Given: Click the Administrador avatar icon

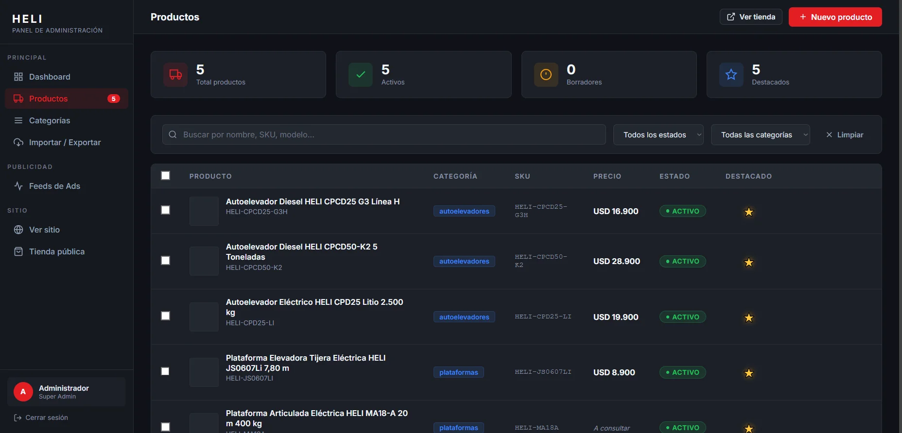Looking at the screenshot, I should (23, 392).
